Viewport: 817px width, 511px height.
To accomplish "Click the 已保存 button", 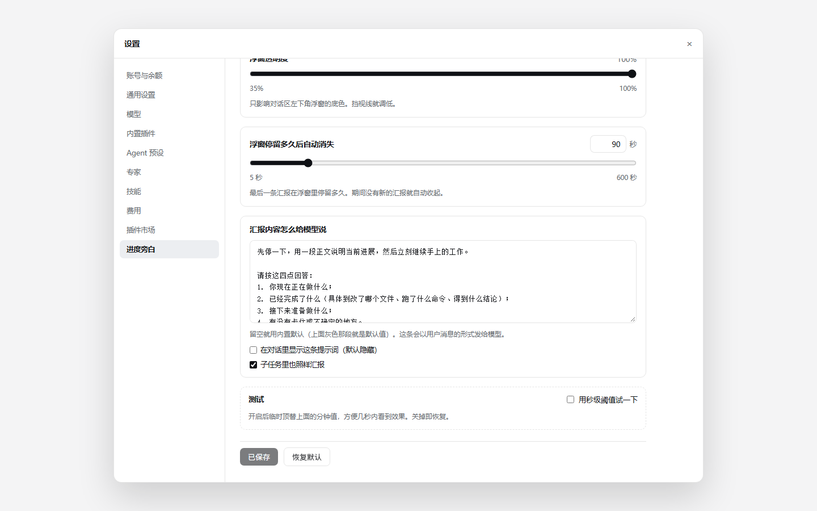I will coord(259,457).
